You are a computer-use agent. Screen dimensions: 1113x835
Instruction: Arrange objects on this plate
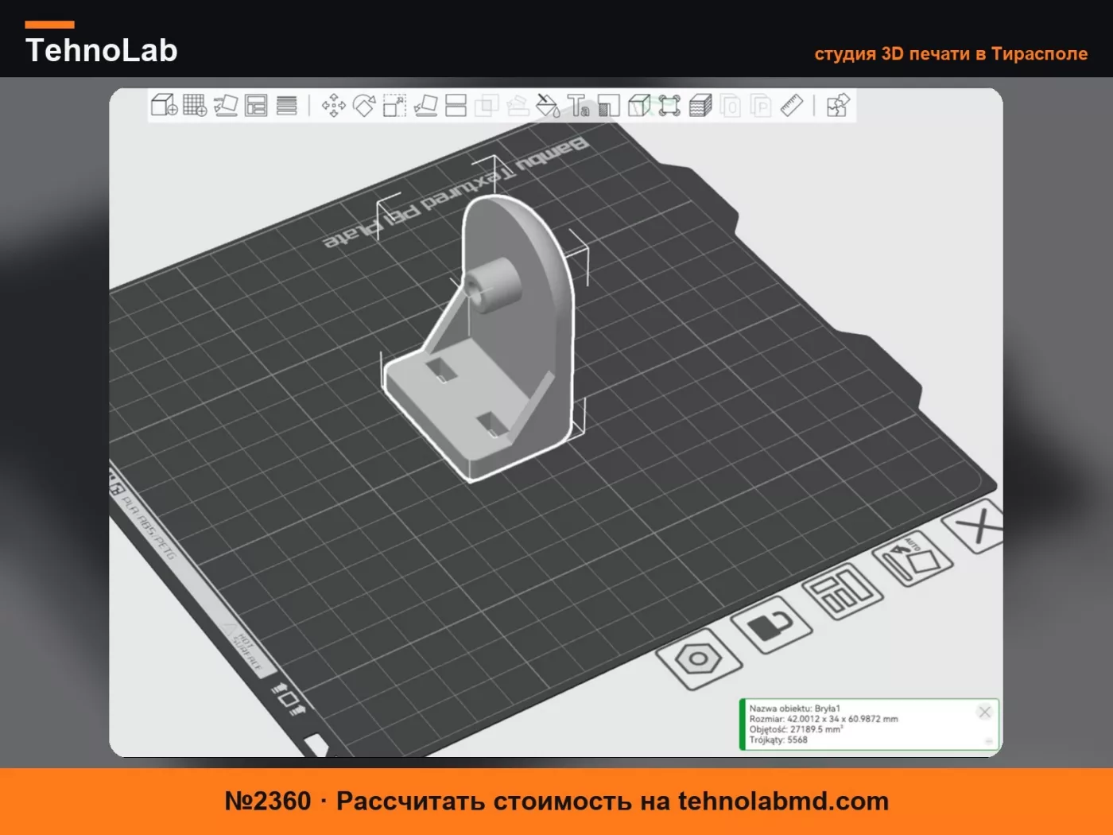tap(843, 591)
